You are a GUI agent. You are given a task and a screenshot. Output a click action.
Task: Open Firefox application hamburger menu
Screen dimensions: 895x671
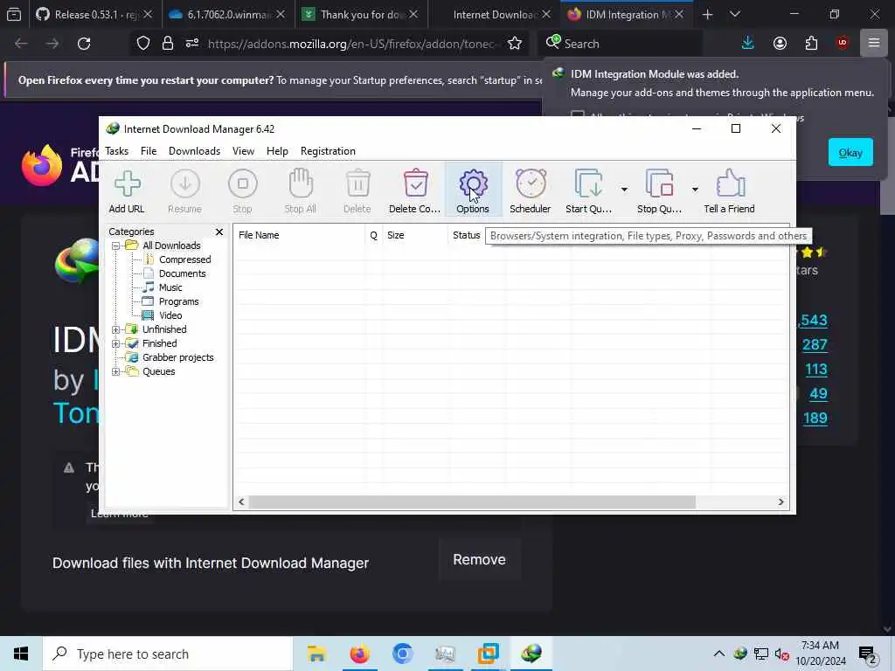pyautogui.click(x=874, y=44)
